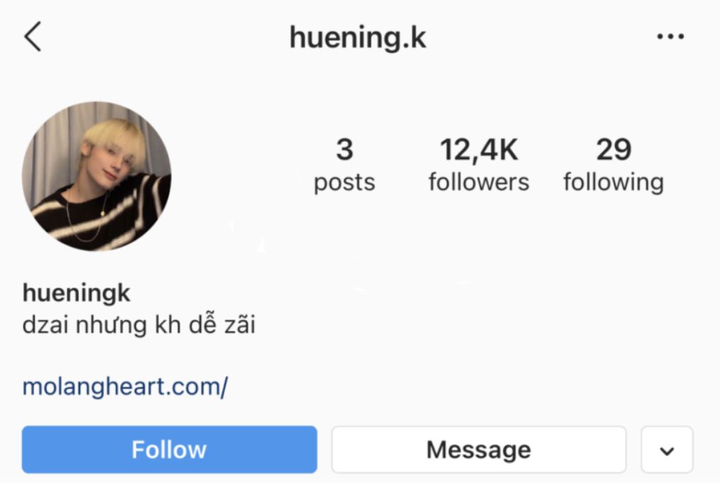The image size is (720, 486).
Task: Tap the 3 posts count
Action: tap(344, 149)
